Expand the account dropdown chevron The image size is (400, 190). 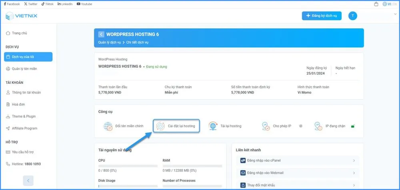click(395, 14)
